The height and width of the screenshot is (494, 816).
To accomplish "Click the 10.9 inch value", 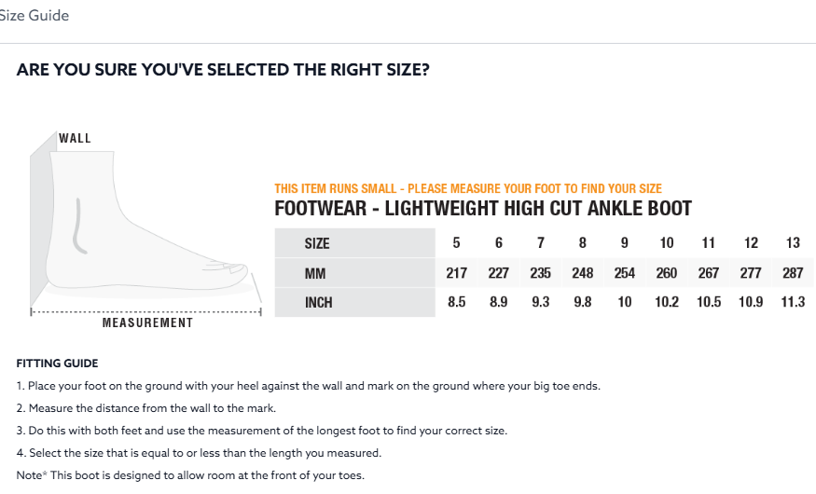I will click(751, 303).
